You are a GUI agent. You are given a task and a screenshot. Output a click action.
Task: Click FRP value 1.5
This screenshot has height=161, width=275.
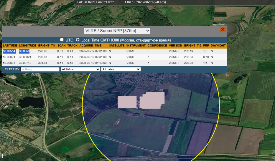205,51
